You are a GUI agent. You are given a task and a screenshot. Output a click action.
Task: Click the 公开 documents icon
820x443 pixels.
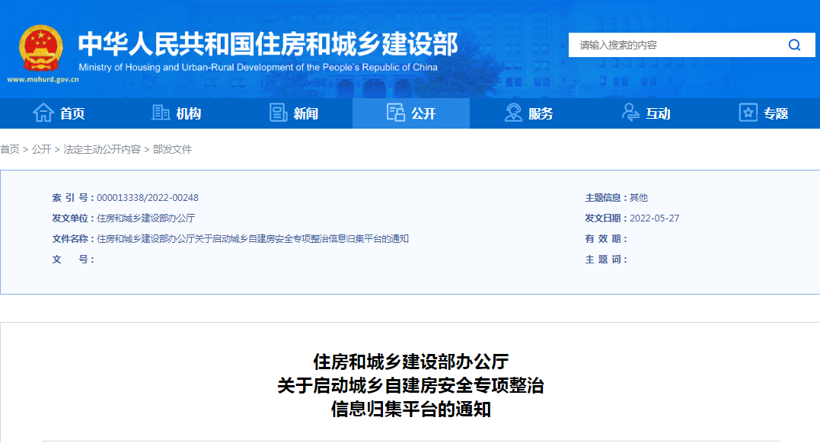[395, 113]
